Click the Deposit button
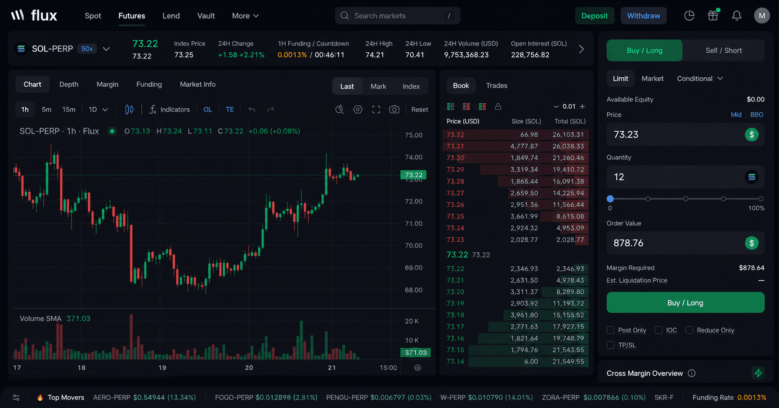The height and width of the screenshot is (408, 779). click(x=595, y=16)
